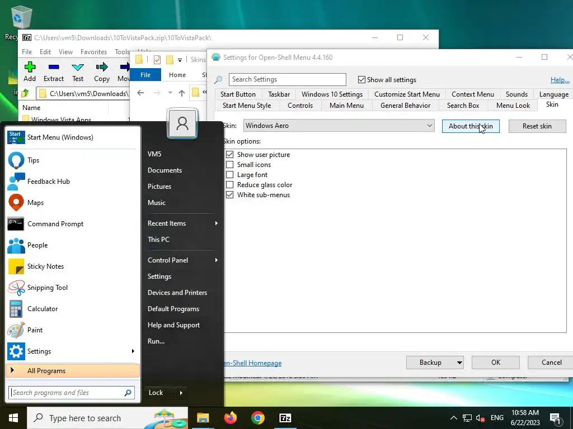Click the About this skin button
The width and height of the screenshot is (573, 429).
point(471,126)
